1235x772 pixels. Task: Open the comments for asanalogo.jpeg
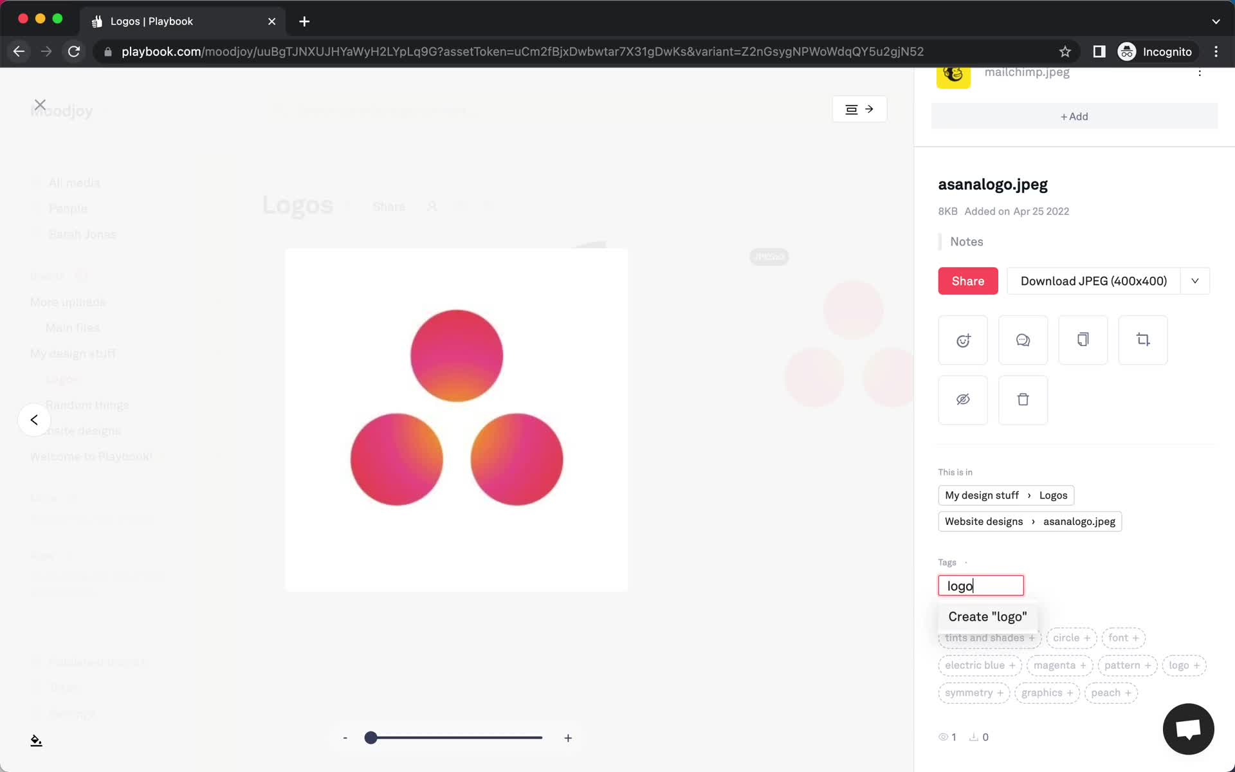(1023, 340)
